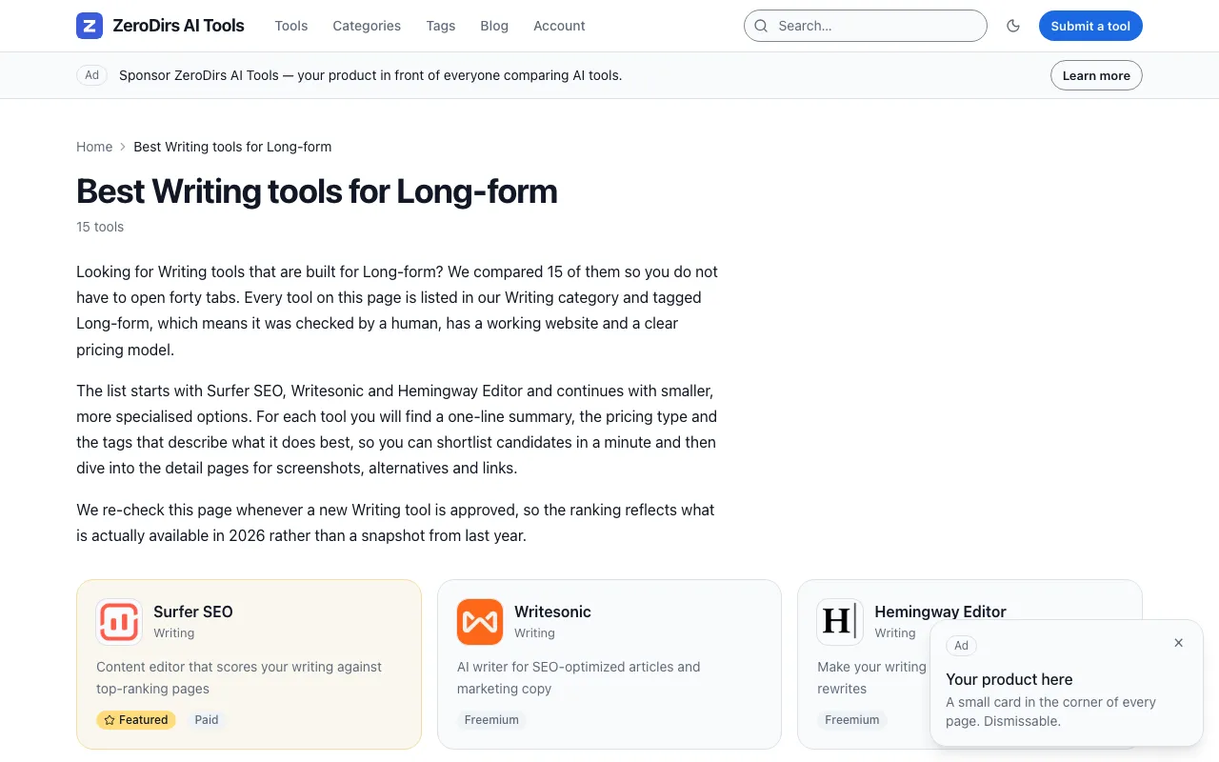Click Freemium tag on Hemingway Editor card
Image resolution: width=1219 pixels, height=762 pixels.
pyautogui.click(x=852, y=720)
